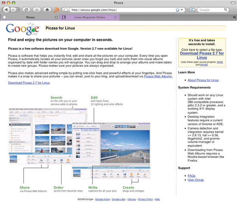Screen dimensions: 237x211
Task: Open the search engine selector with Google icon
Action: pos(194,10)
